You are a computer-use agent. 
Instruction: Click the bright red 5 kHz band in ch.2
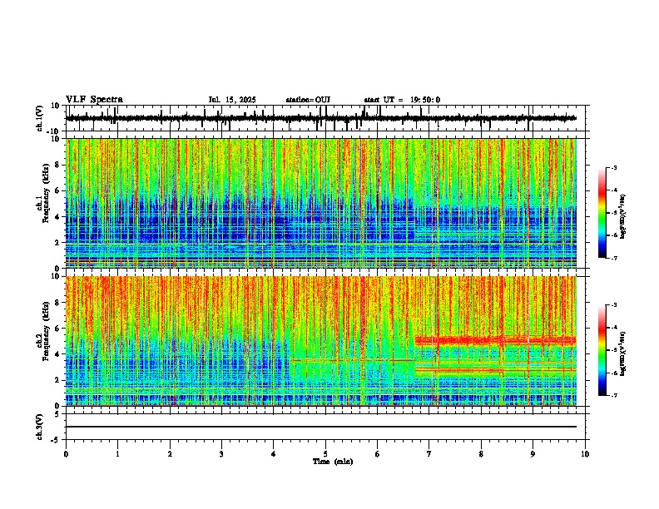click(x=495, y=340)
